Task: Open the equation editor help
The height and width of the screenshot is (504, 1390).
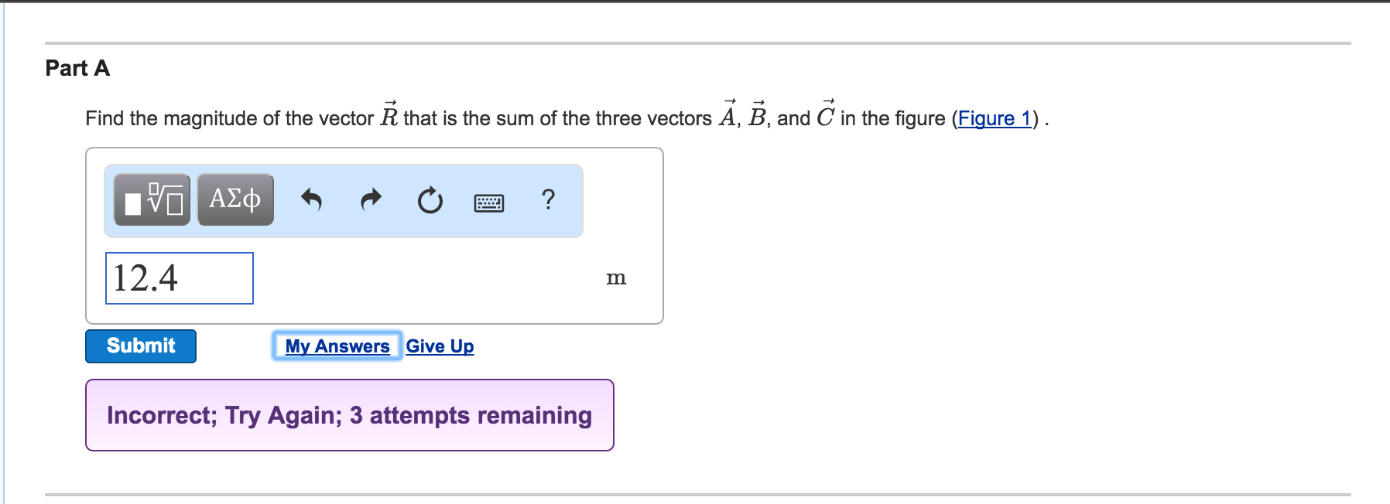Action: point(548,201)
